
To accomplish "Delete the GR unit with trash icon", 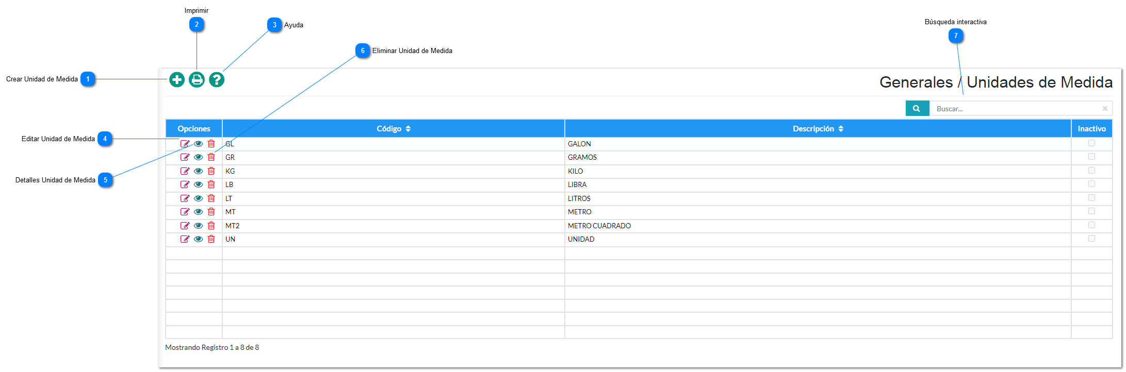I will pyautogui.click(x=211, y=157).
